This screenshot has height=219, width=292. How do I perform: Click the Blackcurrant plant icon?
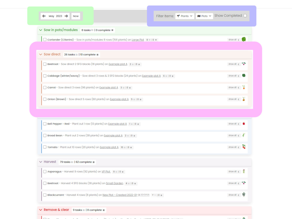(243, 195)
